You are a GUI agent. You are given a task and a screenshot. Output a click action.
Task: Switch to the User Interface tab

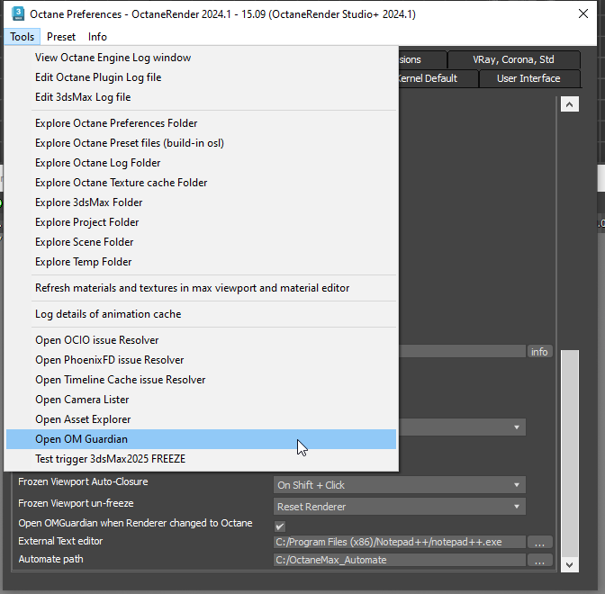click(x=528, y=78)
